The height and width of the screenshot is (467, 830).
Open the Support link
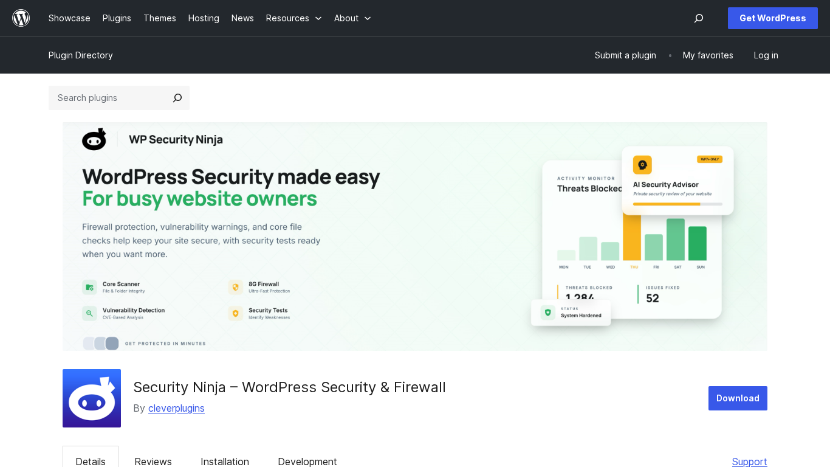click(x=750, y=462)
